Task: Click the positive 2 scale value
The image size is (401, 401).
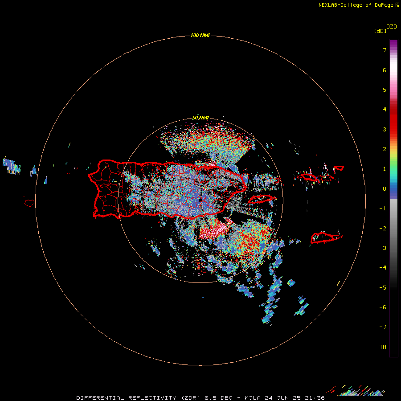Action: pos(385,149)
